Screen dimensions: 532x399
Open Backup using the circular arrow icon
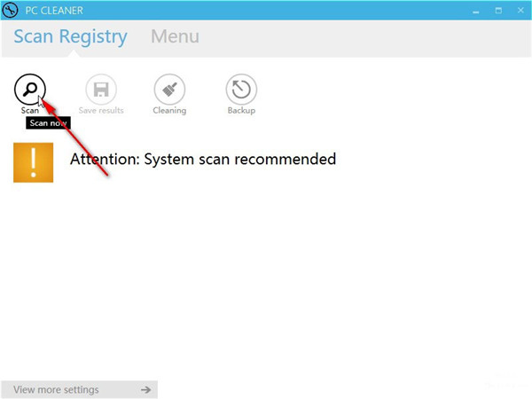[x=240, y=89]
